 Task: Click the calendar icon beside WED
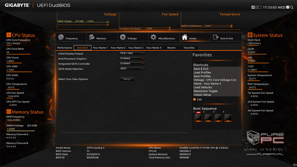(288, 7)
